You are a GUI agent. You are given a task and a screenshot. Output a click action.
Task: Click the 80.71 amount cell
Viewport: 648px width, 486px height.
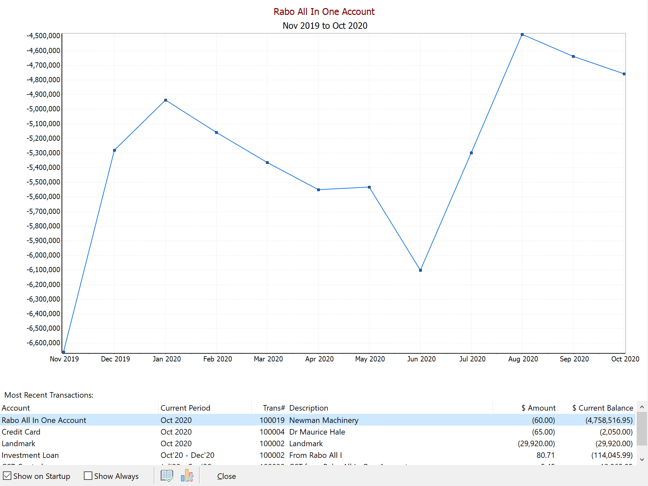point(546,455)
